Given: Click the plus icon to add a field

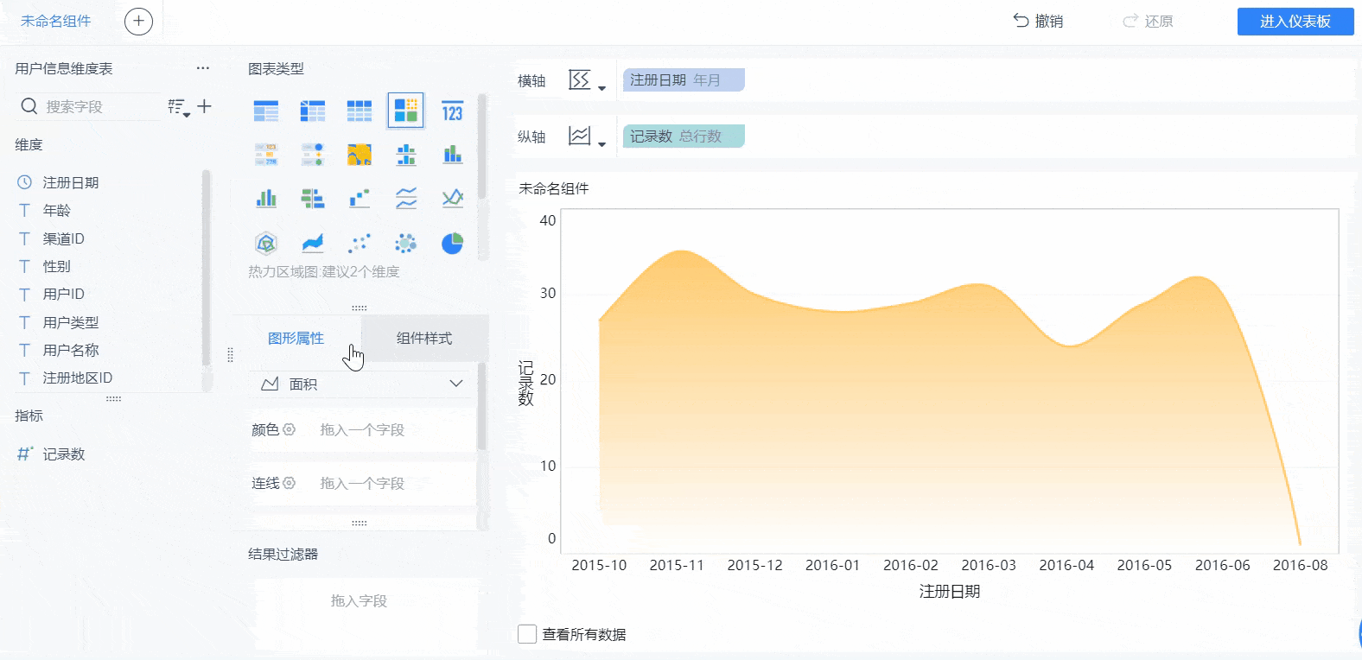Looking at the screenshot, I should (205, 106).
